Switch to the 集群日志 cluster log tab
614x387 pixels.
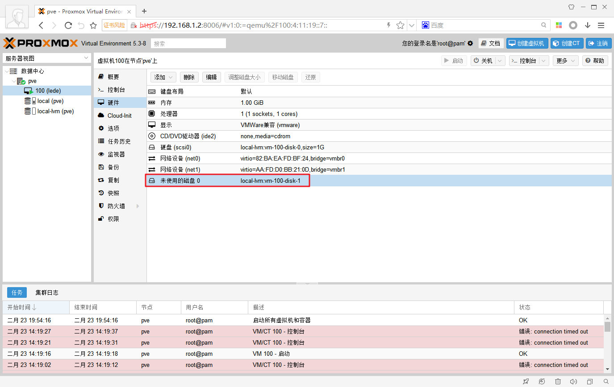coord(47,292)
